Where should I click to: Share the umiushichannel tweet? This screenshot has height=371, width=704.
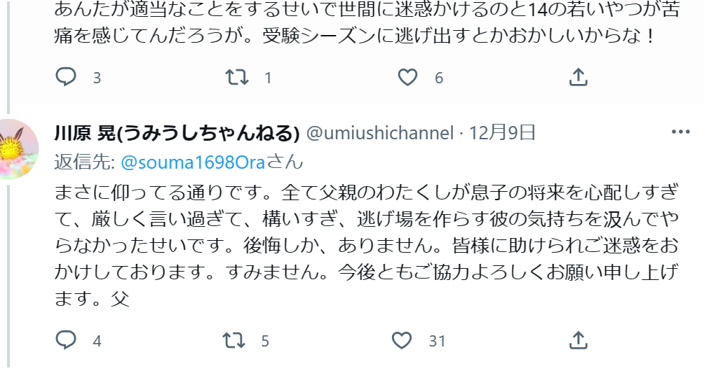pos(578,340)
